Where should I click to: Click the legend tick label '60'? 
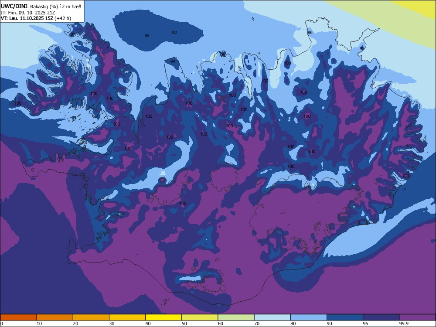221,324
